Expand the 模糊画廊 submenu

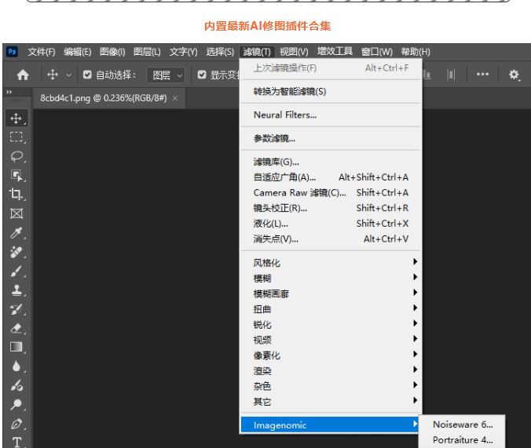[331, 293]
